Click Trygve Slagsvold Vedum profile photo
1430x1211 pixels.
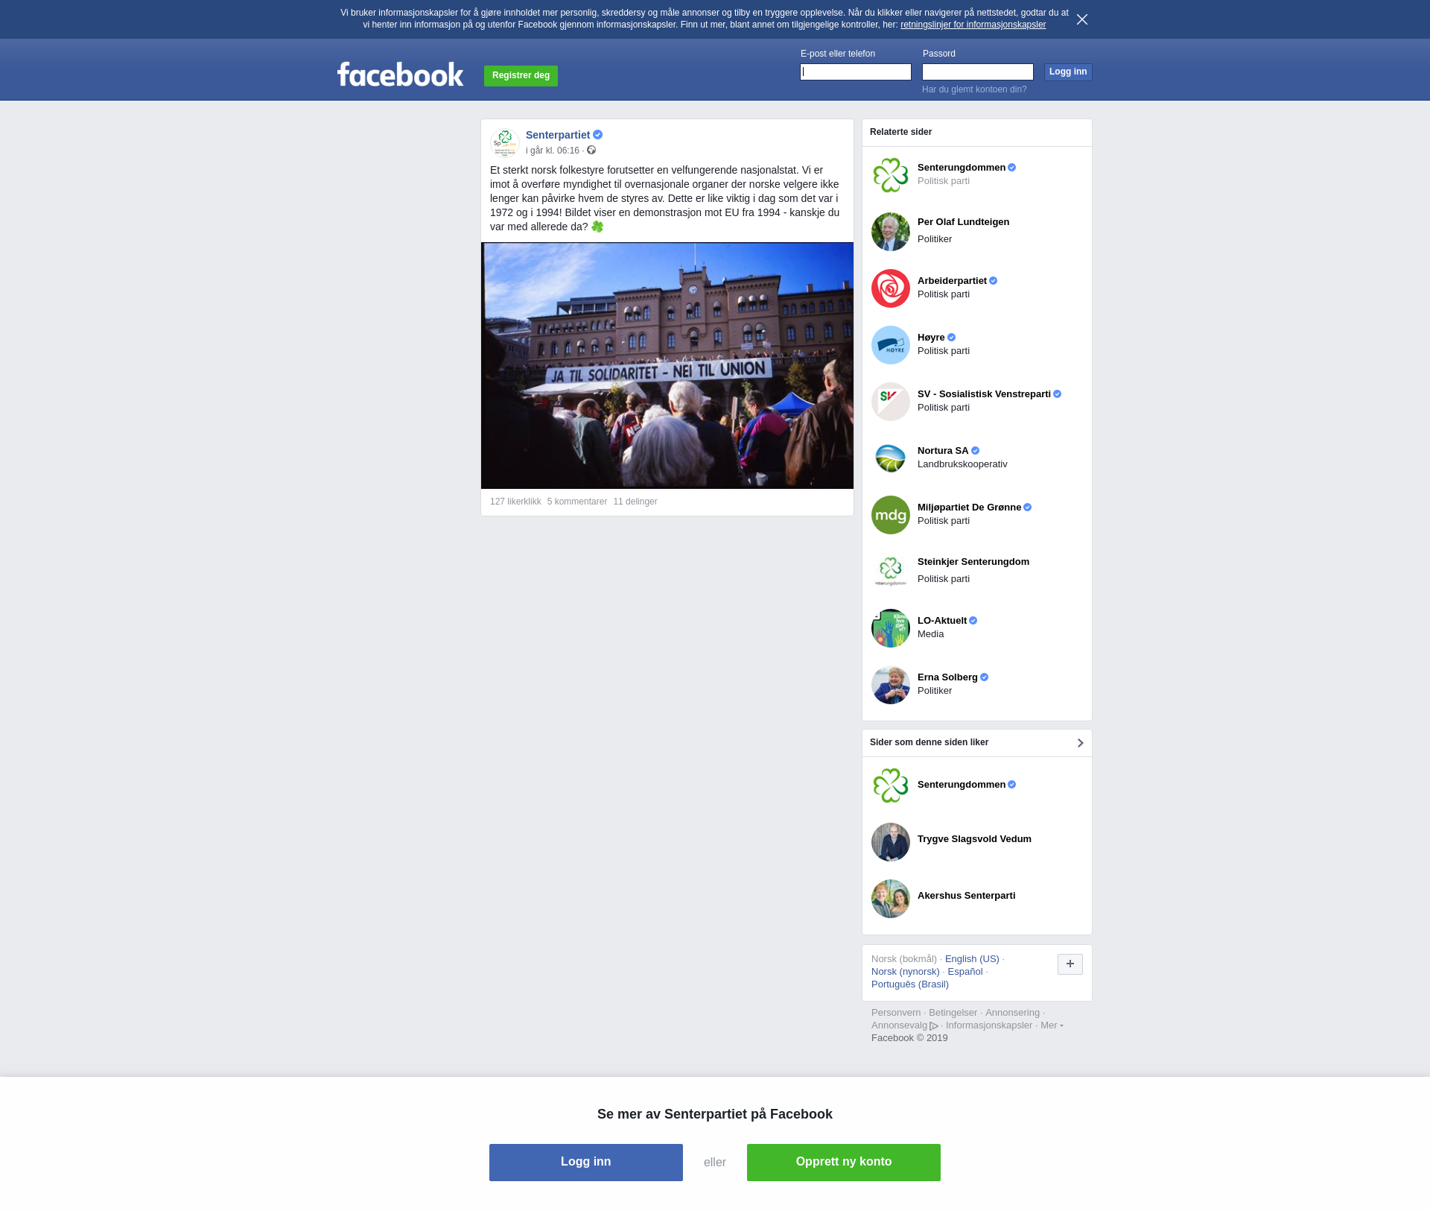tap(891, 842)
